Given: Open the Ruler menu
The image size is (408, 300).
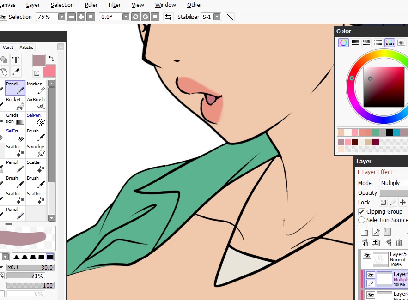Looking at the screenshot, I should (91, 5).
